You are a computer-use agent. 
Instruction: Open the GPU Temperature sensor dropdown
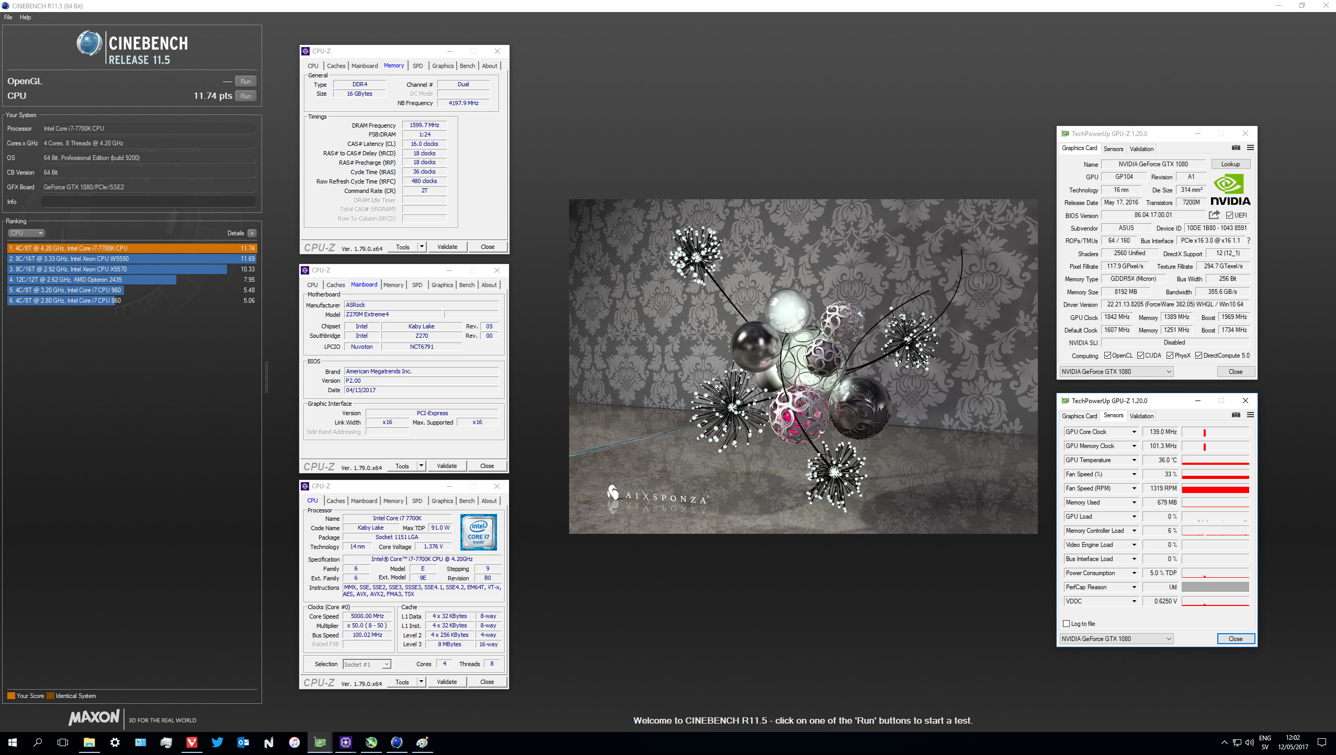click(1134, 460)
